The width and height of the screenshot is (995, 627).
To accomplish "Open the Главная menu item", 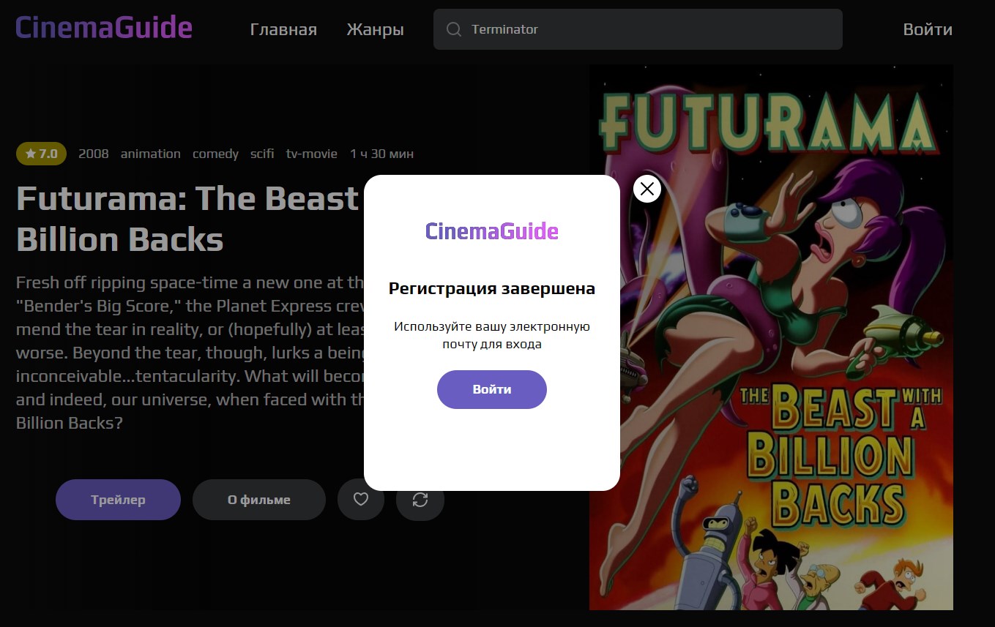I will click(x=283, y=29).
